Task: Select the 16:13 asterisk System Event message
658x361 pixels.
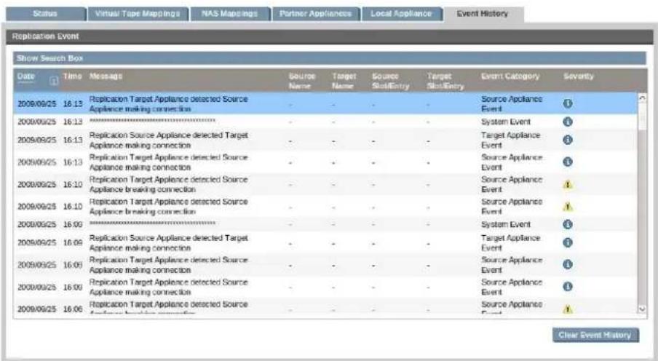Action: point(152,121)
